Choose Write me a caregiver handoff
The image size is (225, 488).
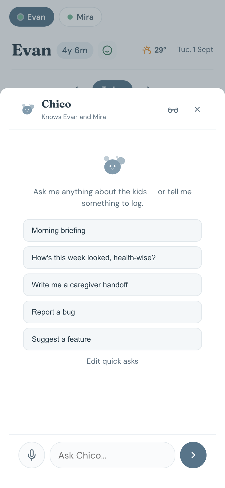tap(112, 285)
